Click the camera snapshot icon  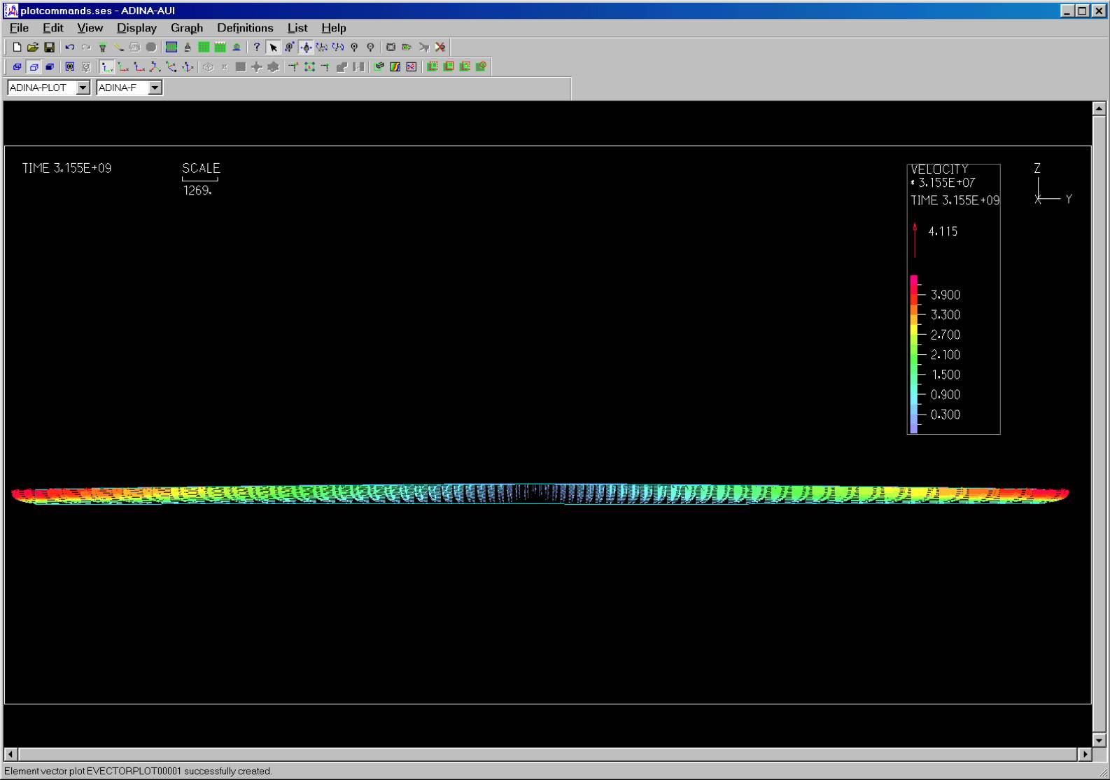point(391,48)
